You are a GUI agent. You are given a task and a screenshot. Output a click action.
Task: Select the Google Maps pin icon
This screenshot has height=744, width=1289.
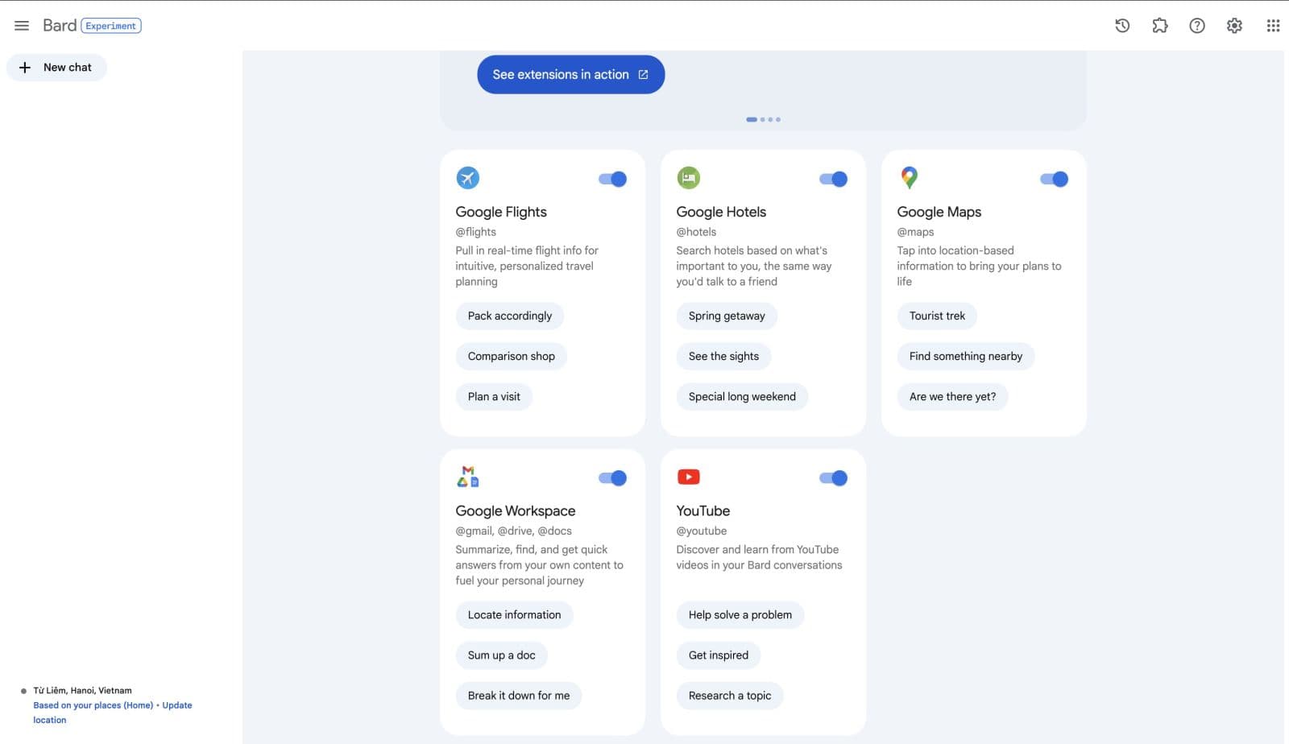point(910,178)
